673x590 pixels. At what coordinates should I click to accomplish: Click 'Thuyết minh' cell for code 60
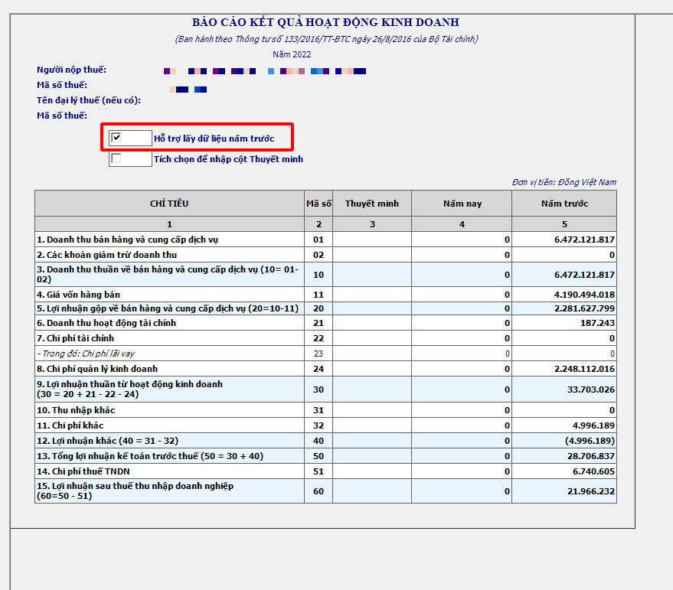[x=371, y=491]
